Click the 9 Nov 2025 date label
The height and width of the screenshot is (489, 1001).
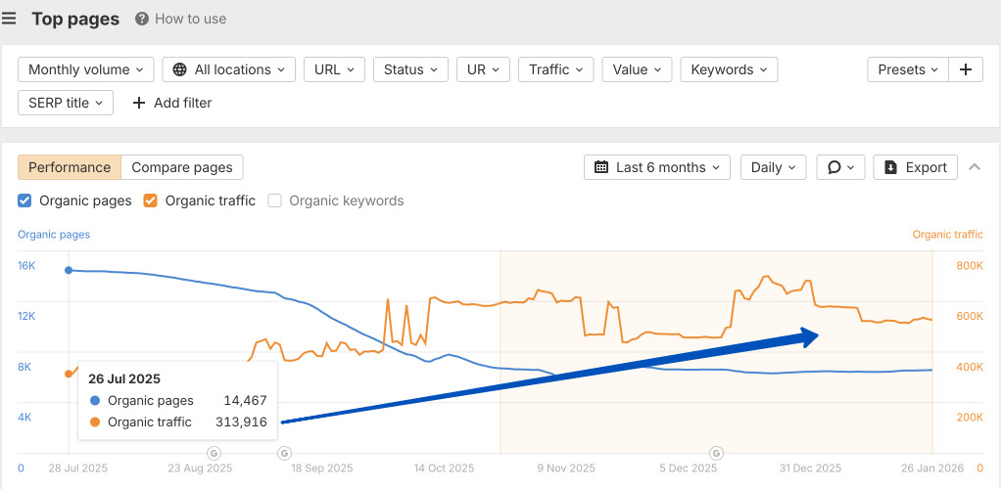point(565,468)
